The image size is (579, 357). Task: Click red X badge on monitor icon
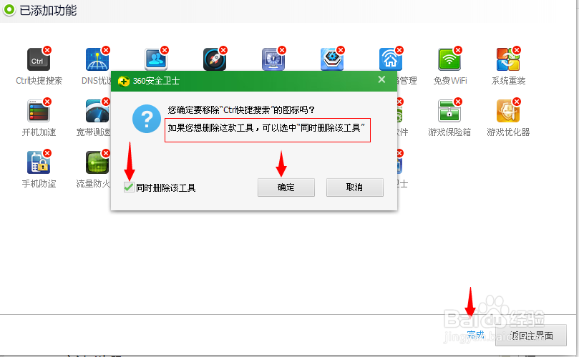pos(282,50)
